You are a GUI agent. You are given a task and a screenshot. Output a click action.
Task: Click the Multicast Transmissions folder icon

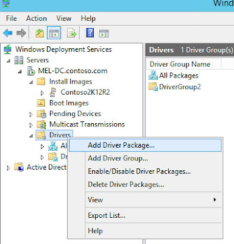tap(41, 124)
